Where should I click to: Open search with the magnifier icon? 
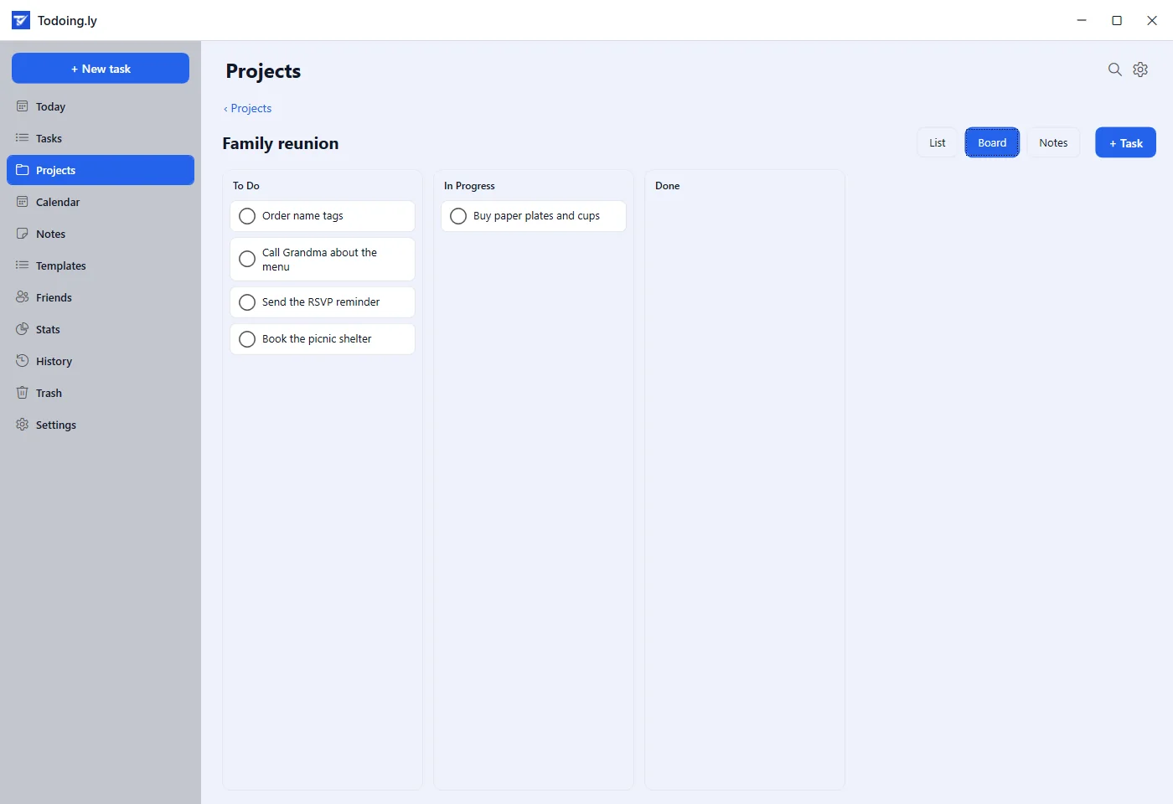[x=1115, y=70]
